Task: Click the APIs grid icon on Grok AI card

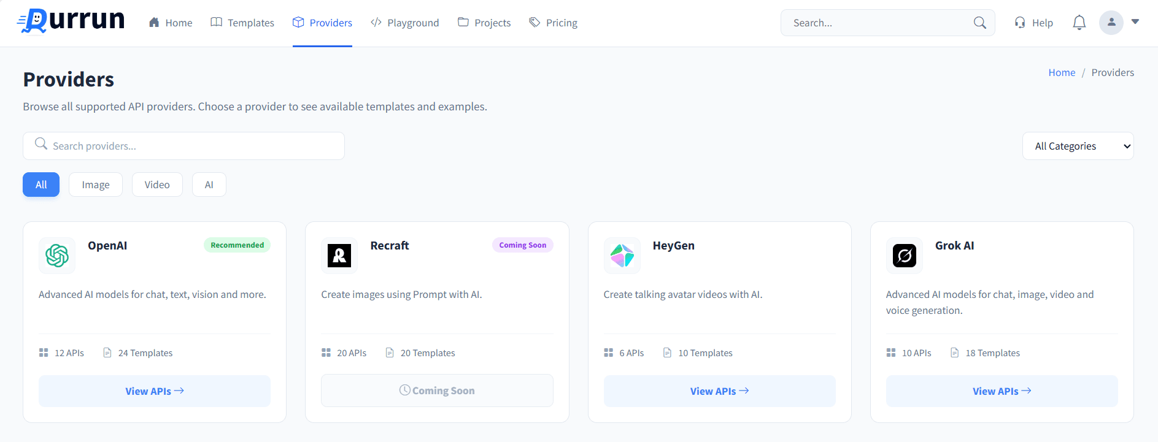Action: coord(891,352)
